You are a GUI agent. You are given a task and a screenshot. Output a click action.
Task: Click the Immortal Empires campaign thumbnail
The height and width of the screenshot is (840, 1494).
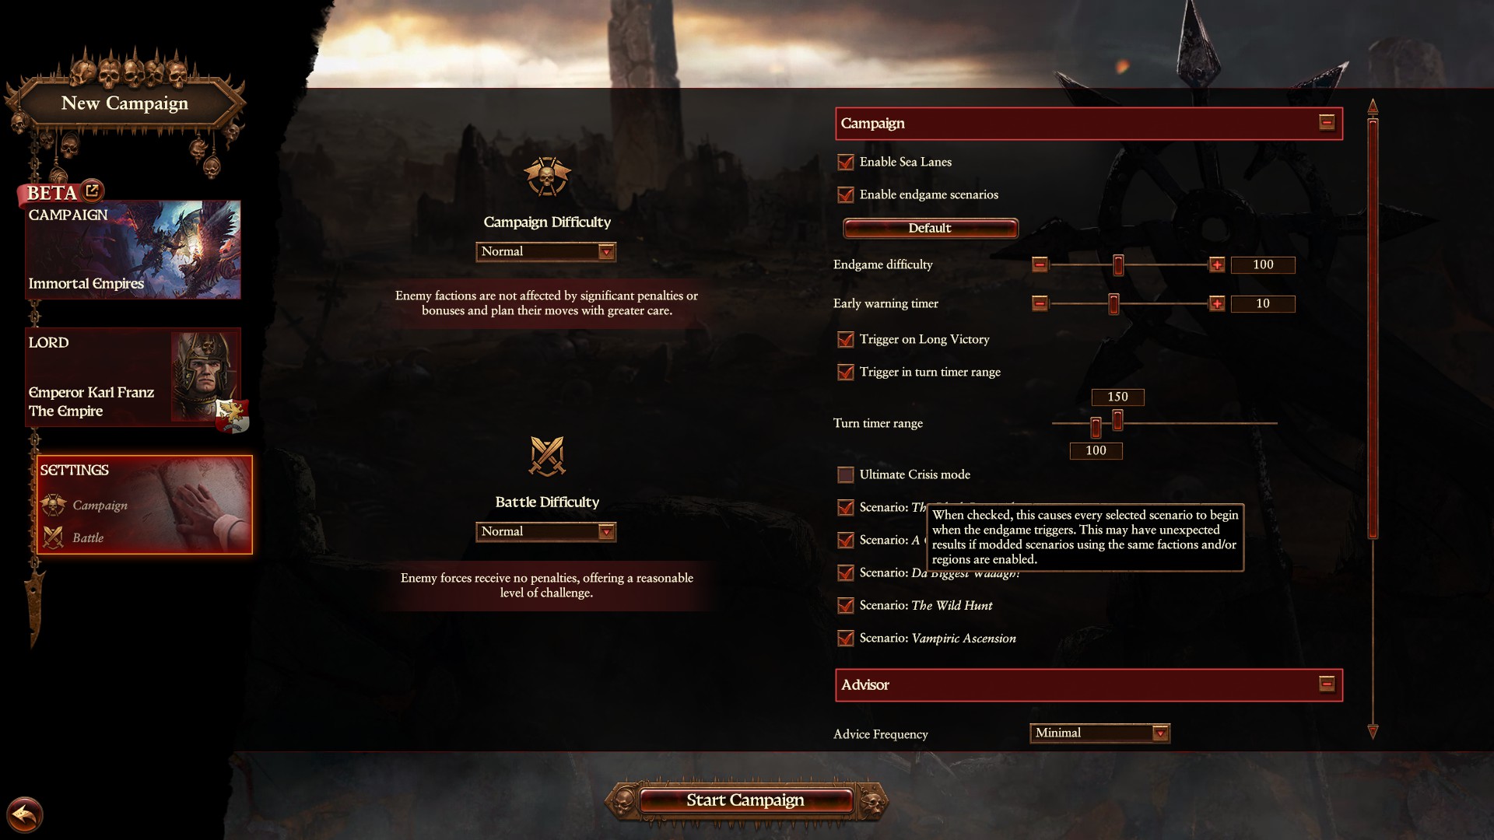coord(133,249)
